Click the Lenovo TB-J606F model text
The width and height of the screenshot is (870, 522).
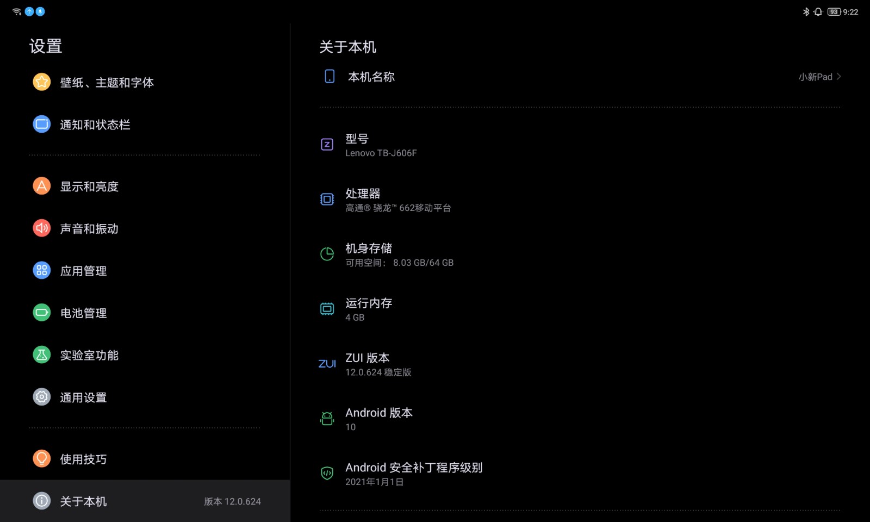(x=381, y=153)
